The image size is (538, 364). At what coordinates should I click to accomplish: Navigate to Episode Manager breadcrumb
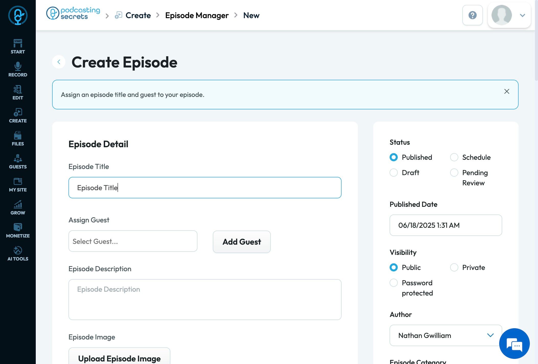(197, 15)
